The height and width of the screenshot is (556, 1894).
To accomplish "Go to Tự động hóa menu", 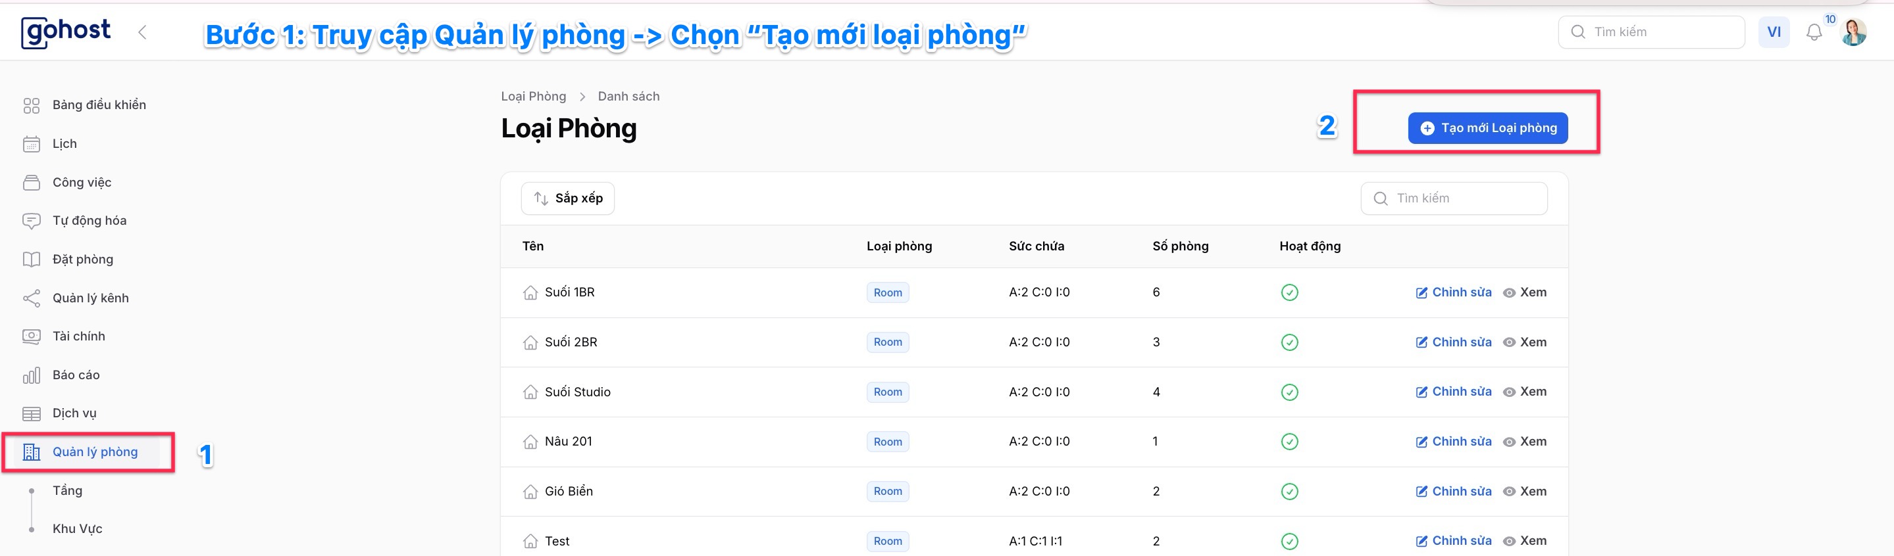I will click(x=89, y=220).
